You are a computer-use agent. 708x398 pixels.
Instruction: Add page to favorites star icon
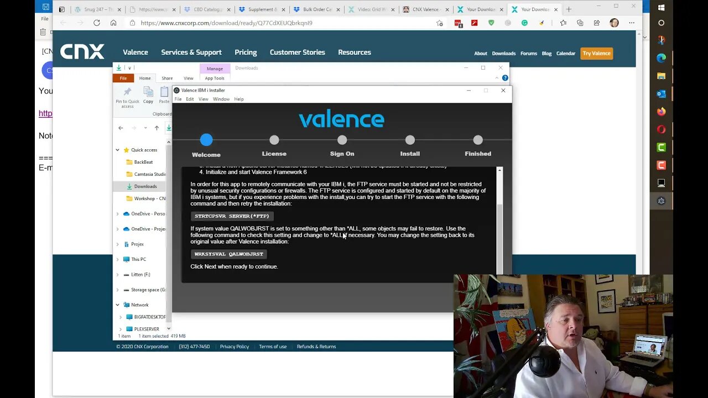(x=439, y=23)
